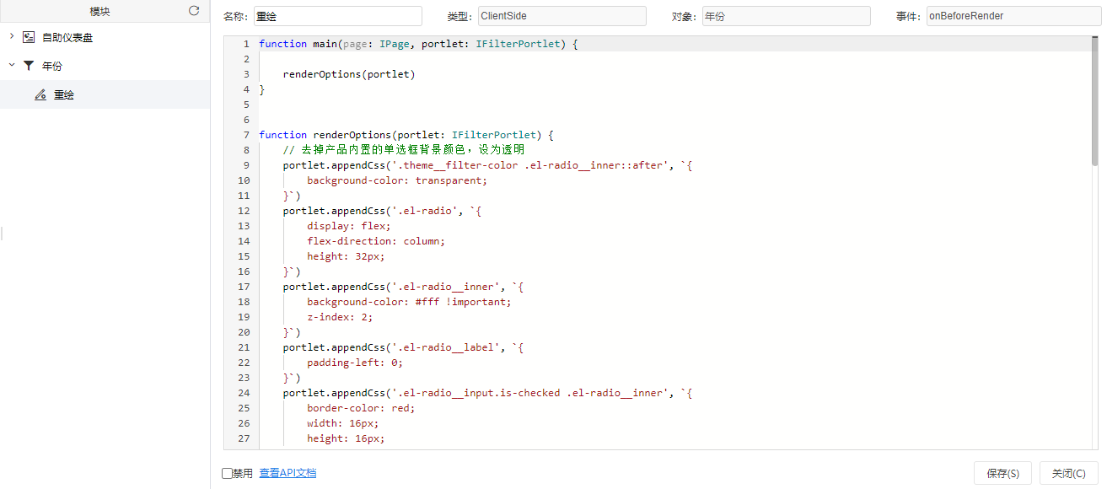Click the 对象 field showing 年份
The width and height of the screenshot is (1107, 489).
point(786,16)
